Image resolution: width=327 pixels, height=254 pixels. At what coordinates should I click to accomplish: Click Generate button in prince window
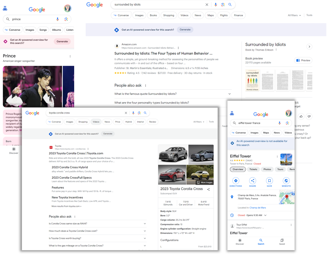pyautogui.click(x=62, y=41)
